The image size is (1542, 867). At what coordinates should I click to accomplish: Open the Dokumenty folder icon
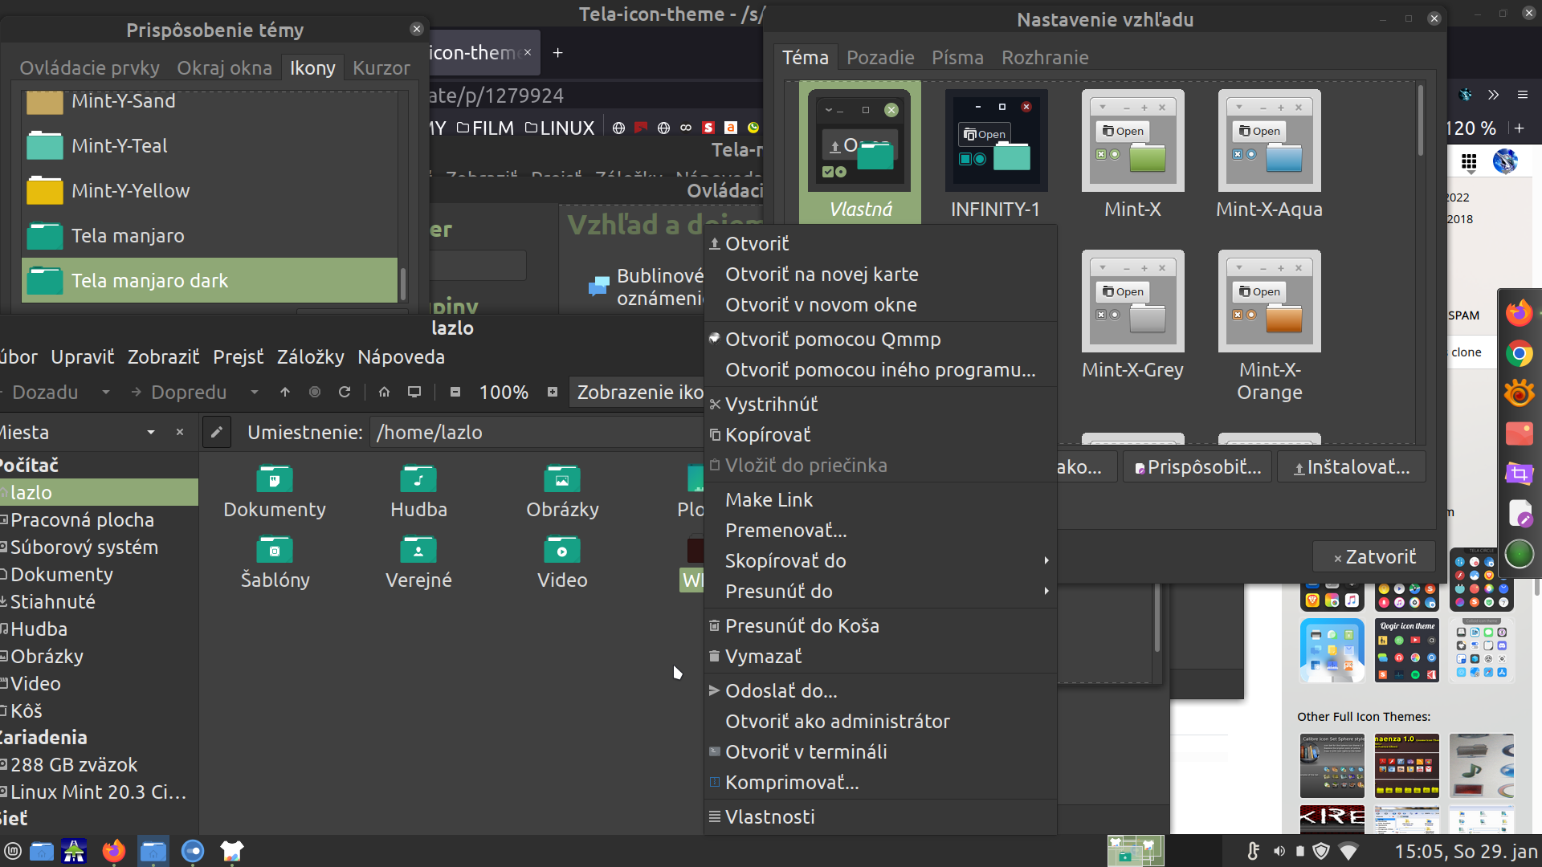[275, 479]
